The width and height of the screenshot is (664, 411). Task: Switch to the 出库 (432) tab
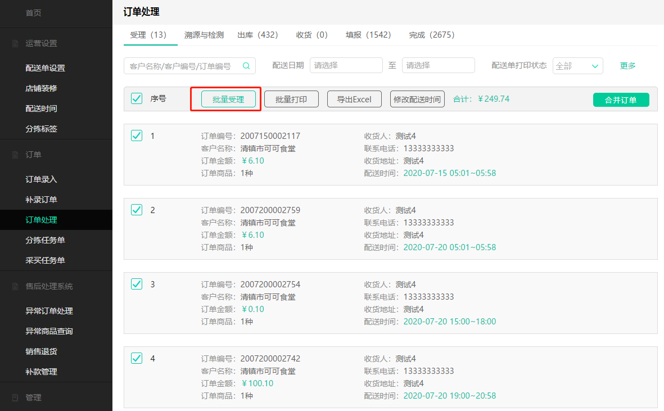[x=258, y=35]
